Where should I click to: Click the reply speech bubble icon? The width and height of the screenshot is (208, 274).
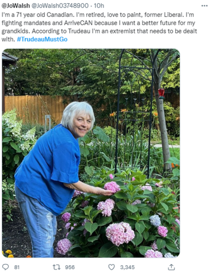tap(5, 267)
